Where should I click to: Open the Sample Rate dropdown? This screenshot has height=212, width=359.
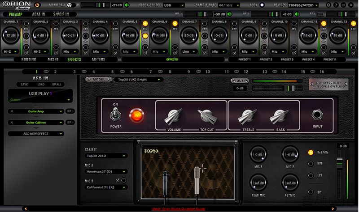[x=228, y=5]
